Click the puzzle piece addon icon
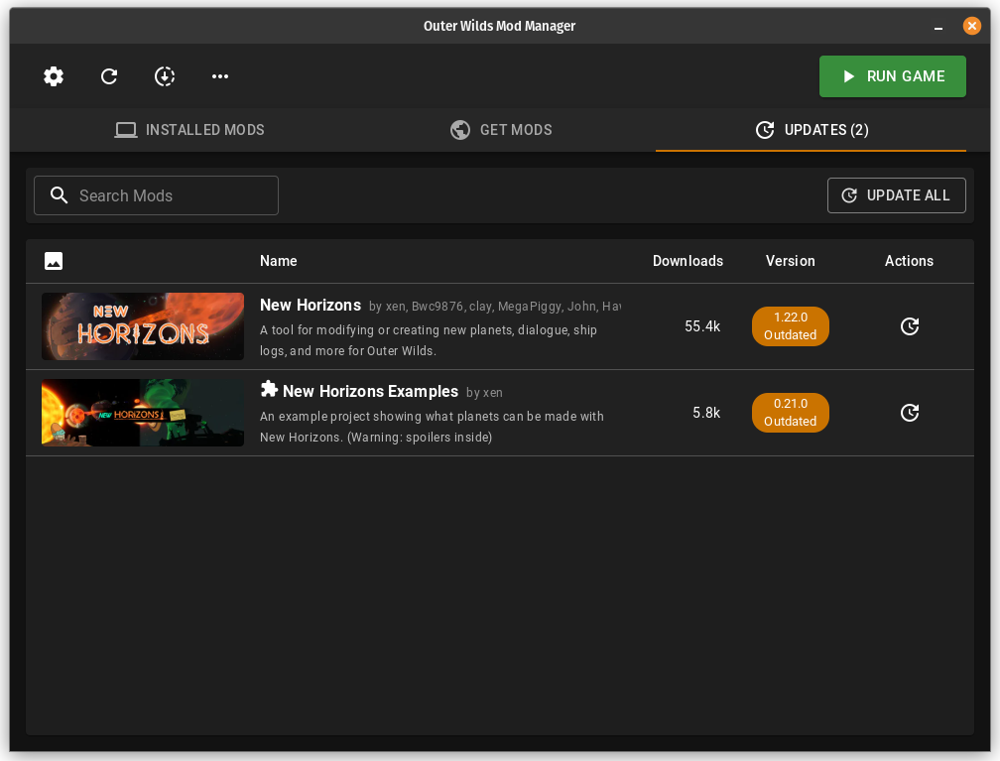Viewport: 1000px width, 761px height. point(269,389)
